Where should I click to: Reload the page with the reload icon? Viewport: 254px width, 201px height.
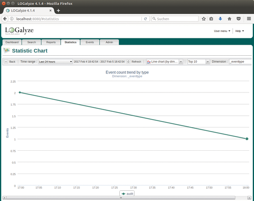pyautogui.click(x=146, y=19)
